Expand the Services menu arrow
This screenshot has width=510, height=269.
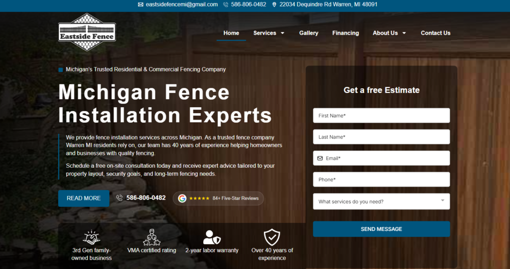tap(282, 33)
